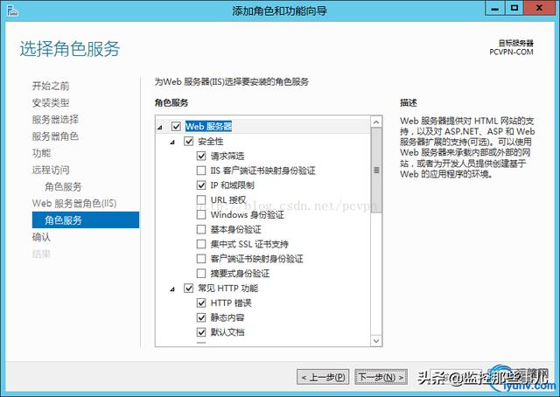The width and height of the screenshot is (560, 397).
Task: Open the 服务器角色 step
Action: pyautogui.click(x=55, y=136)
